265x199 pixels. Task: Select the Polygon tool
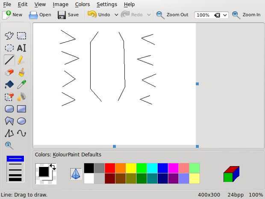pyautogui.click(x=9, y=121)
